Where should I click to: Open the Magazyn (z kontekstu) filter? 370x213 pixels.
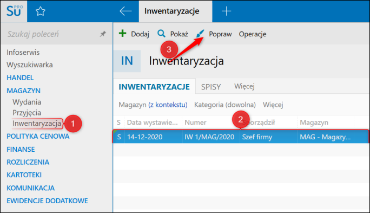(153, 105)
